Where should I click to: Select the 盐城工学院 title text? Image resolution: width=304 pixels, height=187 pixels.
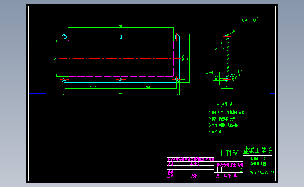click(258, 150)
